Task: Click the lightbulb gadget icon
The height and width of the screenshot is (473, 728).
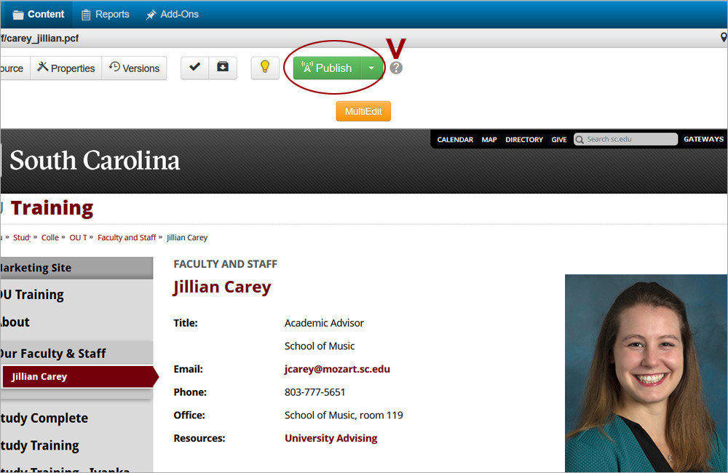Action: pyautogui.click(x=265, y=68)
